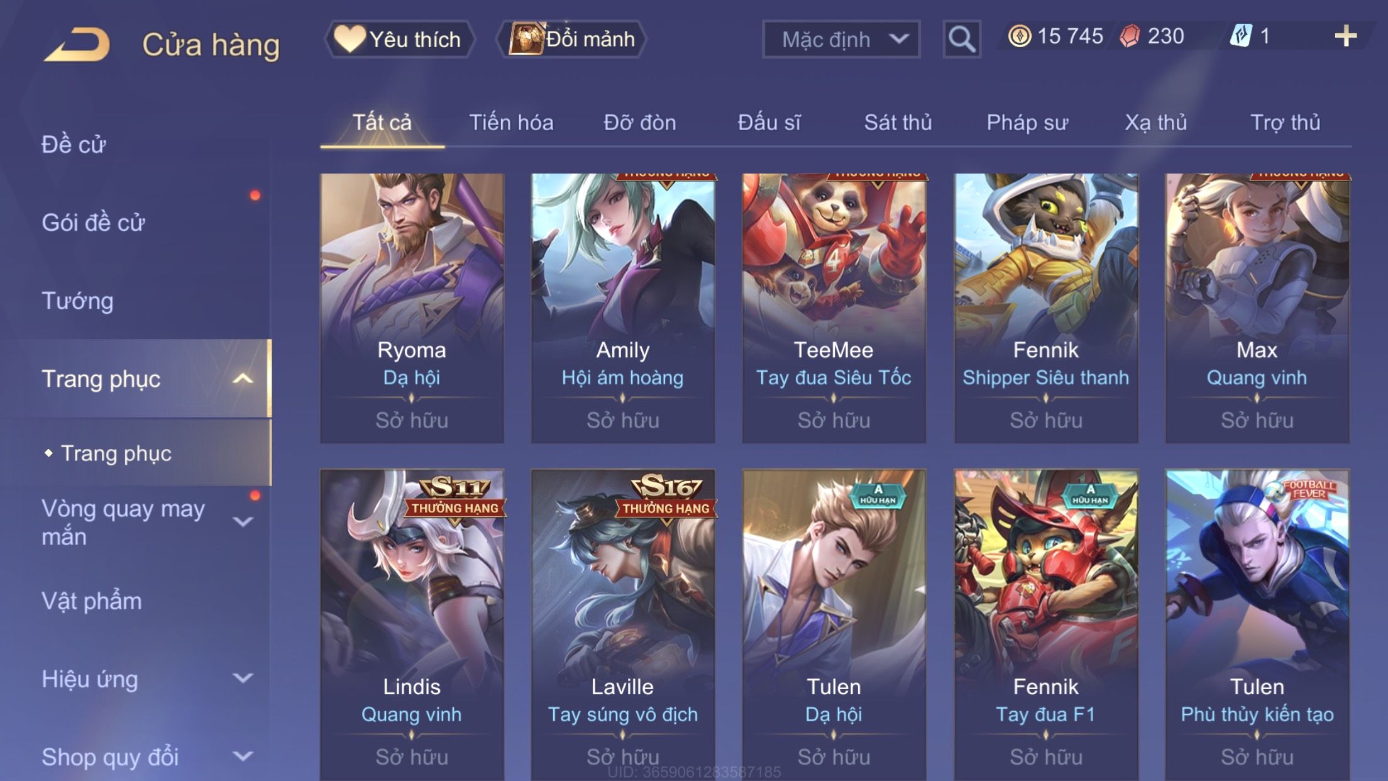Switch to the Pháp sư tab
Image resolution: width=1388 pixels, height=781 pixels.
pyautogui.click(x=1027, y=122)
